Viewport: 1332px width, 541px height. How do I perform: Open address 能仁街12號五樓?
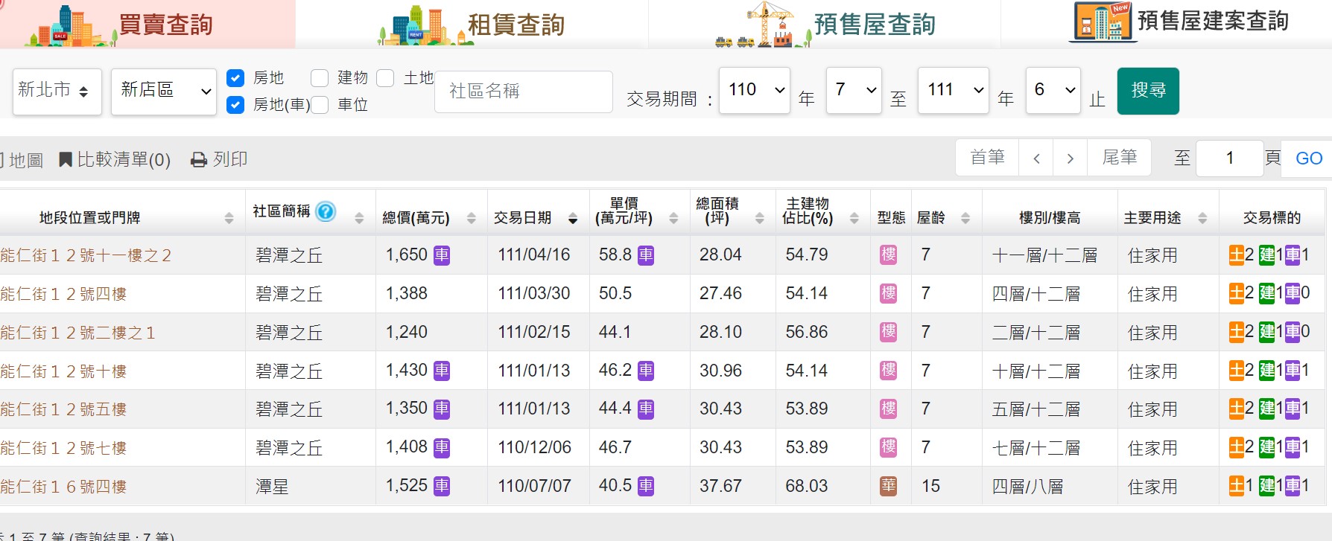point(63,409)
